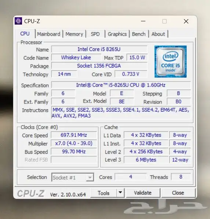This screenshot has height=219, width=210.
Task: Switch to the Mainboard tab
Action: point(49,34)
